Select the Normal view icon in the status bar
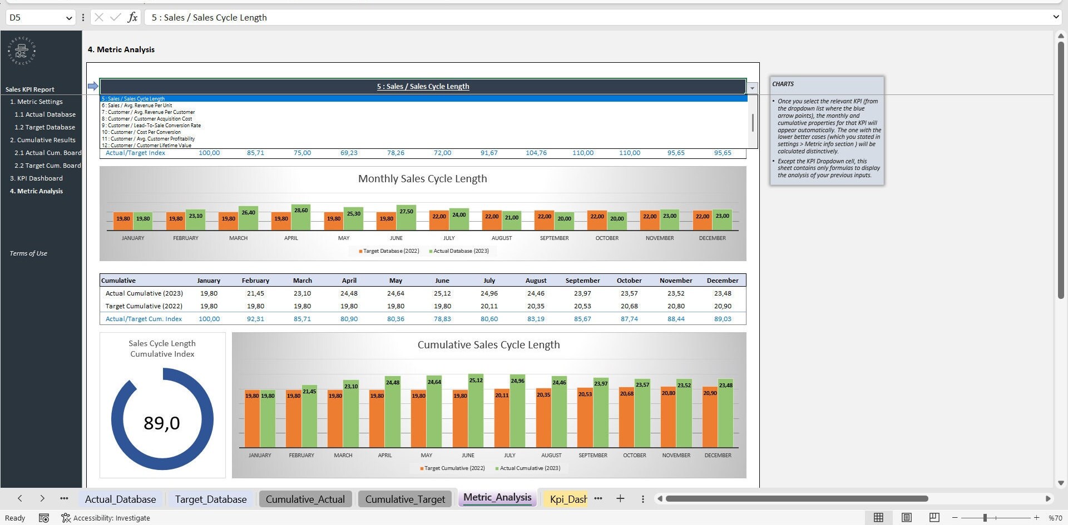Viewport: 1068px width, 525px height. click(x=879, y=517)
